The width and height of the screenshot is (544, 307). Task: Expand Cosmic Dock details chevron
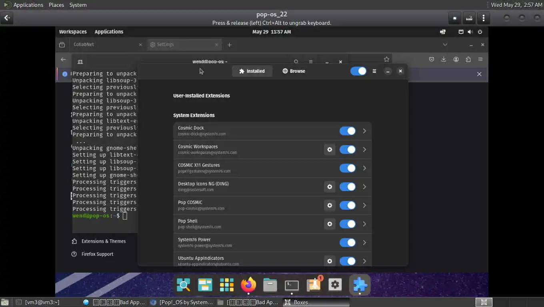(x=364, y=131)
